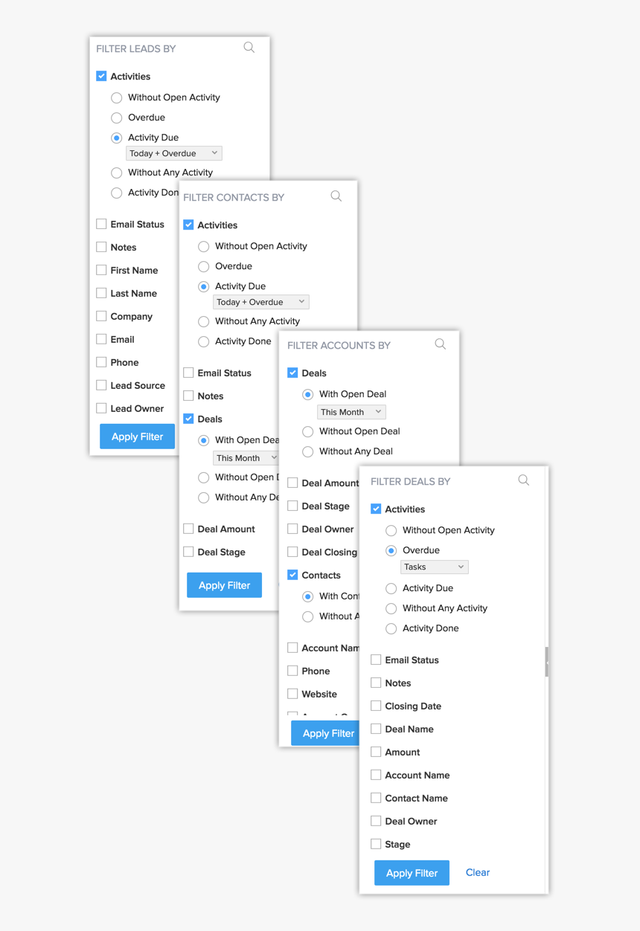
Task: Click Apply Filter in the Filter Deals panel
Action: [x=412, y=872]
